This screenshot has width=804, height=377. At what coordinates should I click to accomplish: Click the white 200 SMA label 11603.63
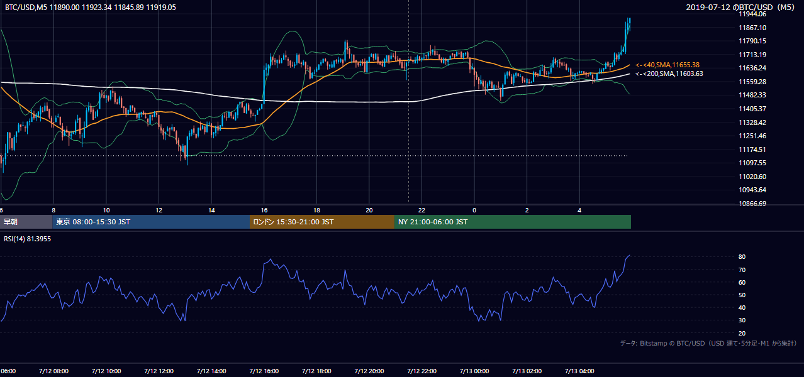(x=669, y=74)
